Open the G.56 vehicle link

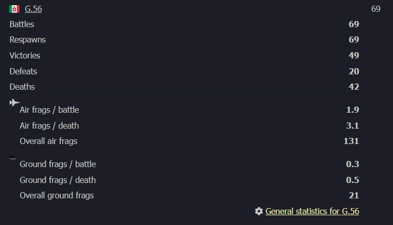coord(33,9)
